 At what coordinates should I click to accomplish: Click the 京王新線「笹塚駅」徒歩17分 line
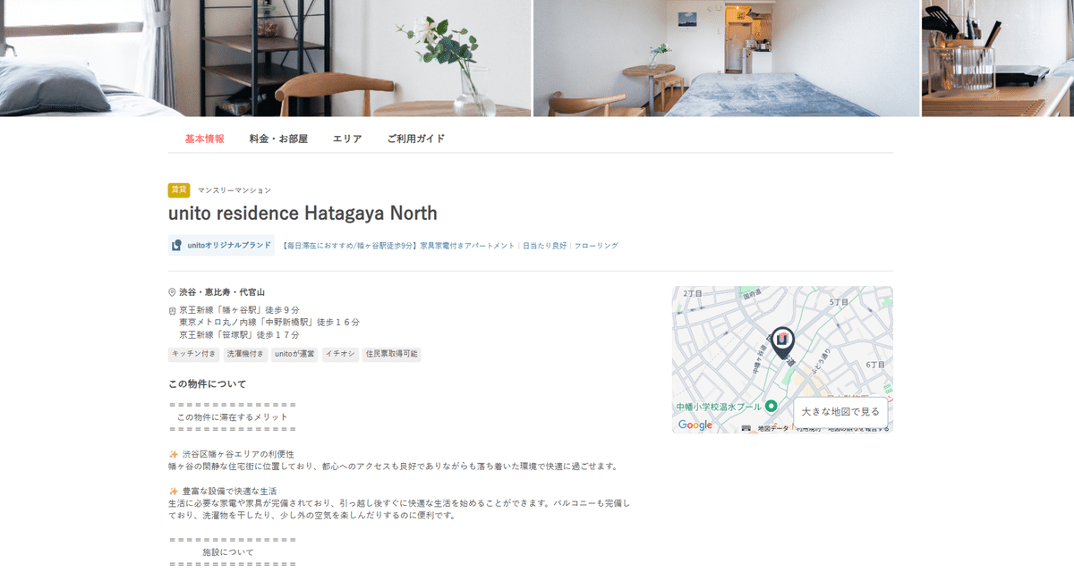(x=239, y=335)
